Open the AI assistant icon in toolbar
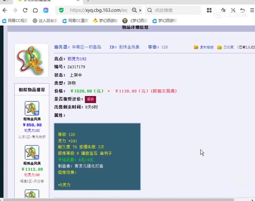This screenshot has height=201, width=255. [46, 10]
